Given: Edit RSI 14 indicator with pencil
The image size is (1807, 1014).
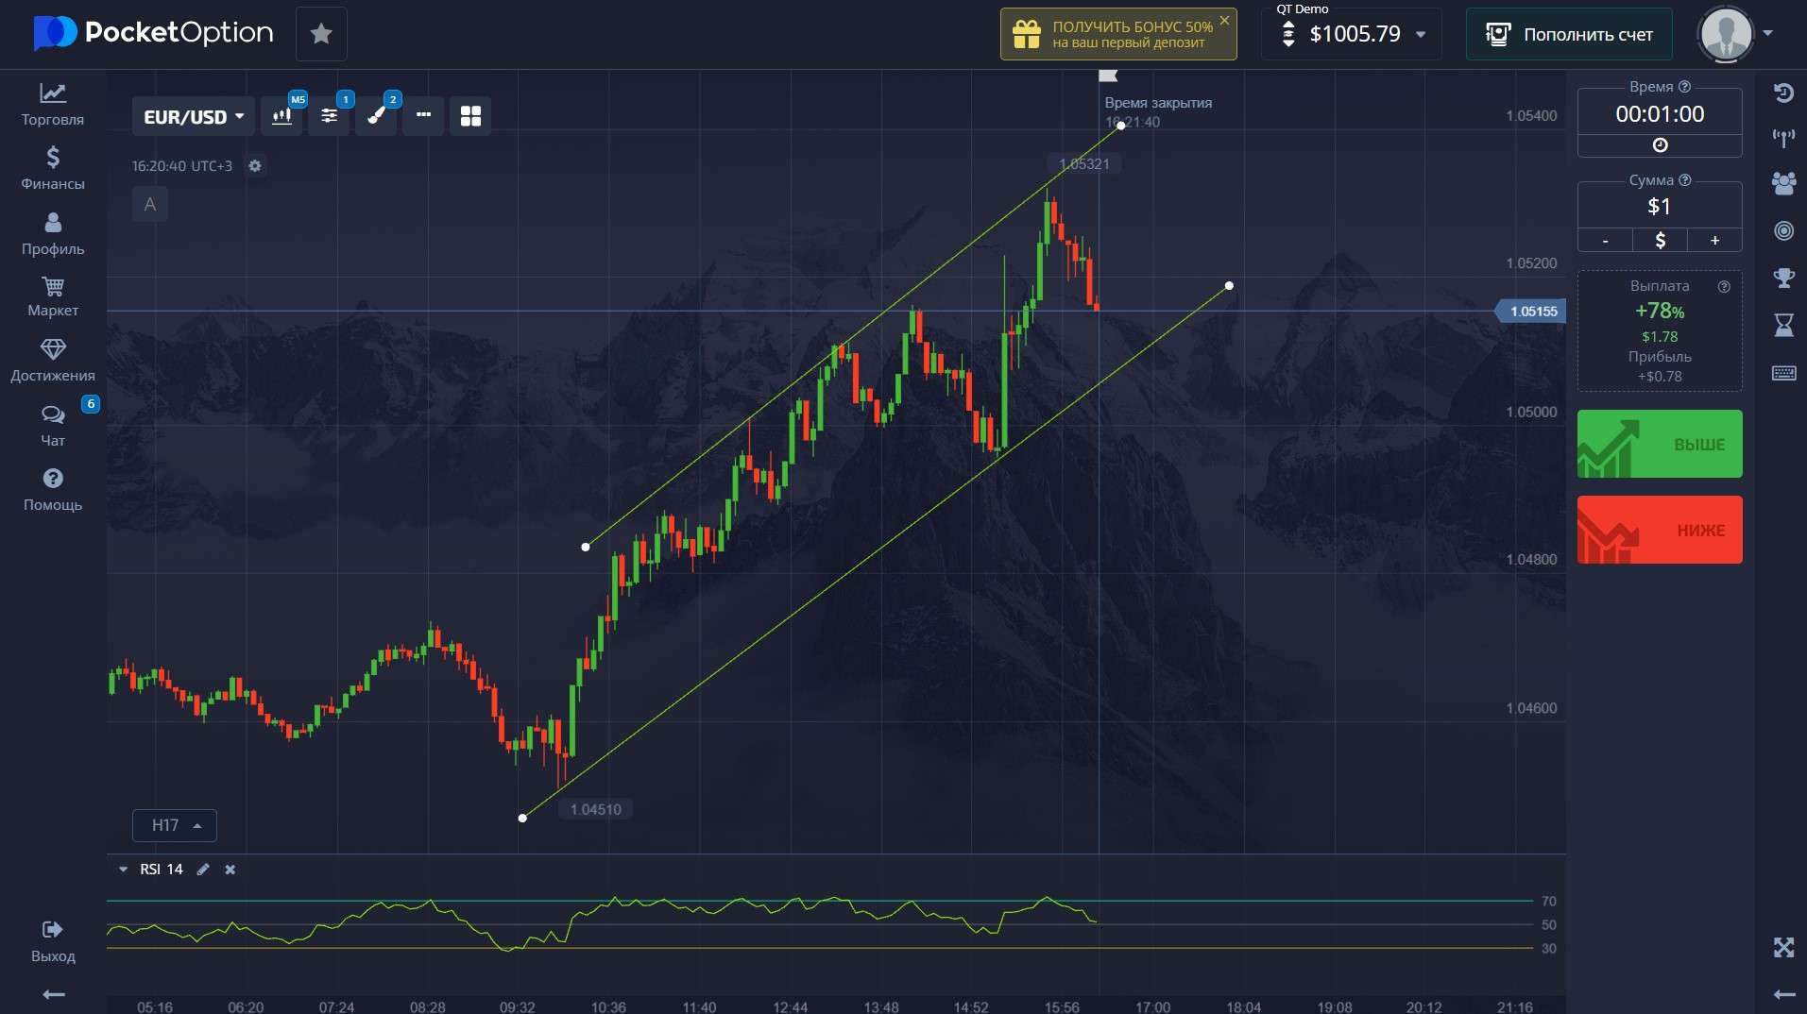Looking at the screenshot, I should pos(203,870).
